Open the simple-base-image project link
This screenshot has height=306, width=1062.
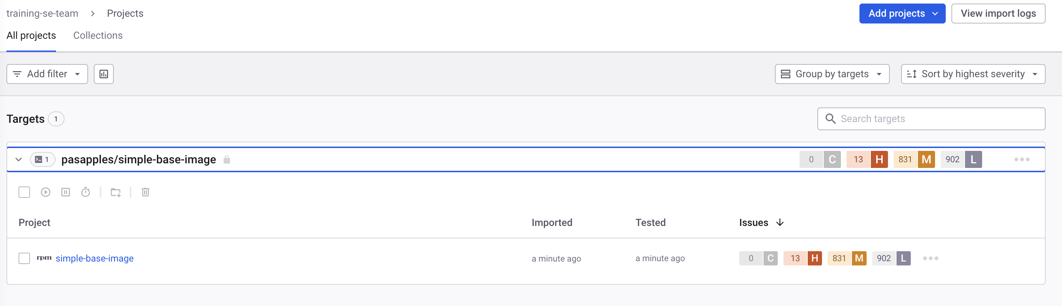tap(95, 258)
